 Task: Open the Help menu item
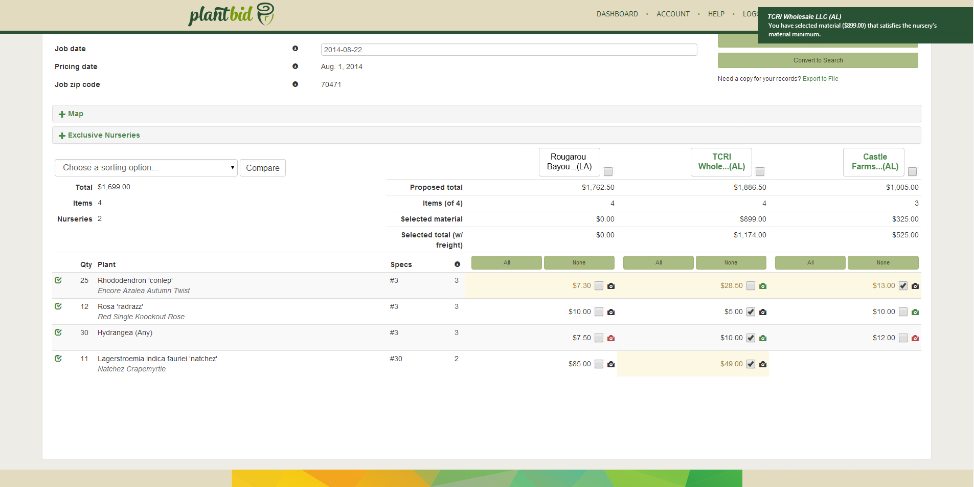[x=716, y=14]
